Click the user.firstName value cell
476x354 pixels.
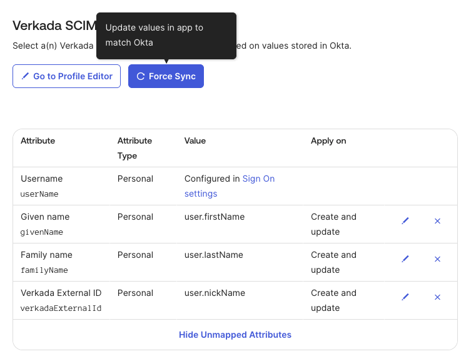click(x=215, y=217)
